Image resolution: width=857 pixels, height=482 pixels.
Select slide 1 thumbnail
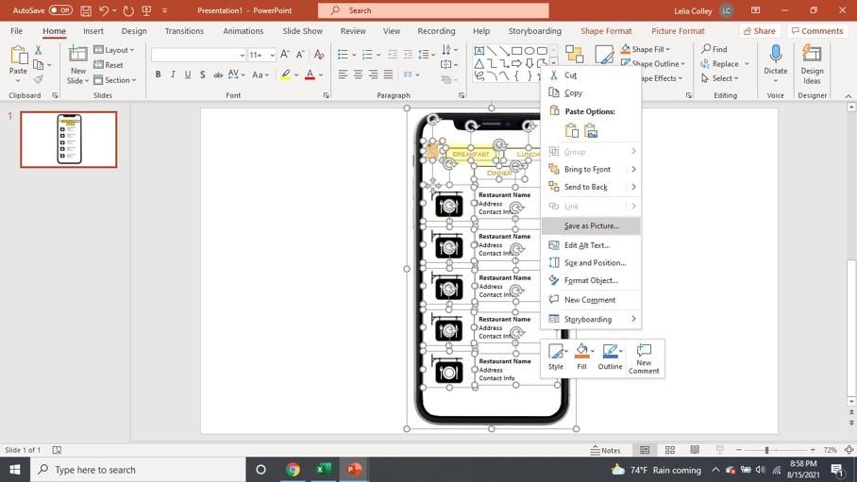(69, 140)
